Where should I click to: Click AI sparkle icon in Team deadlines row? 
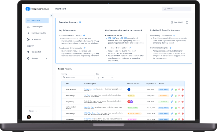(x=172, y=89)
